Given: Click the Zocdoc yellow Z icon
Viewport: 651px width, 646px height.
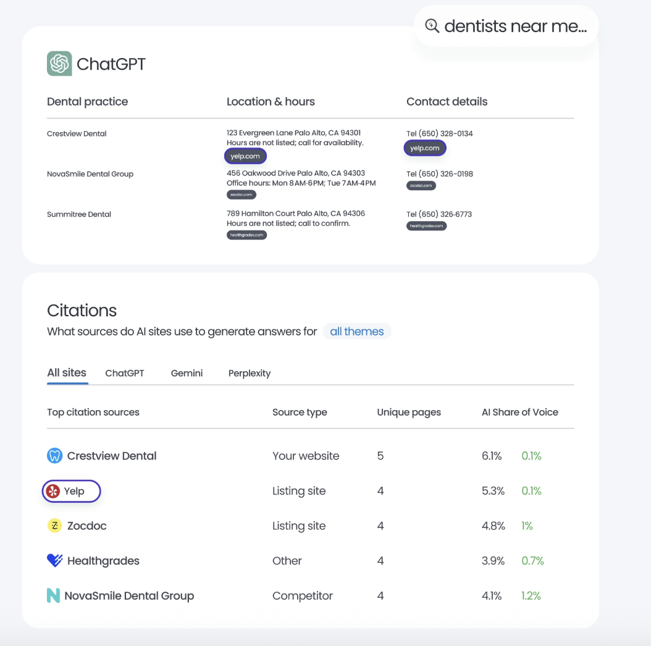Looking at the screenshot, I should [x=54, y=526].
